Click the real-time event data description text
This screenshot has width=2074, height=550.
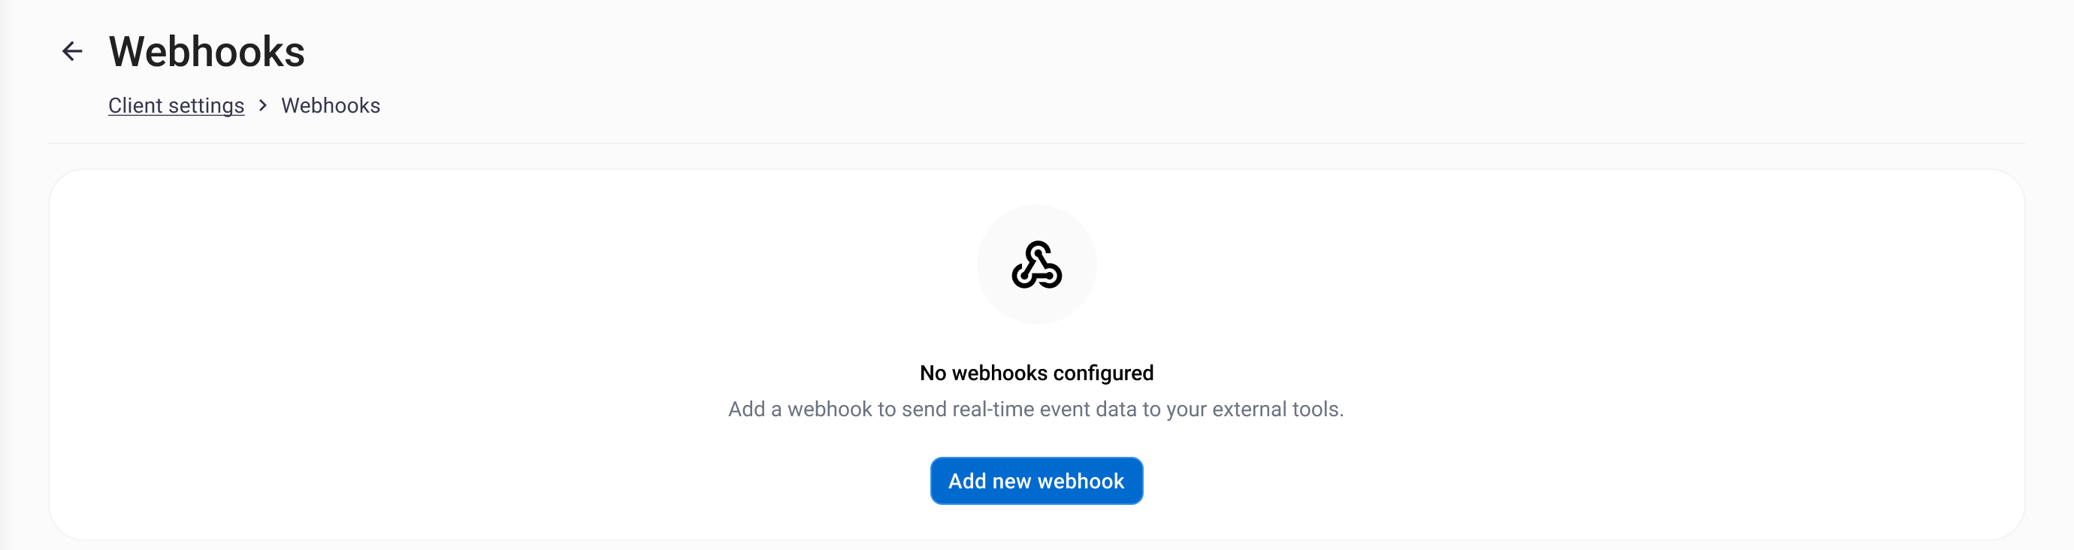1035,409
